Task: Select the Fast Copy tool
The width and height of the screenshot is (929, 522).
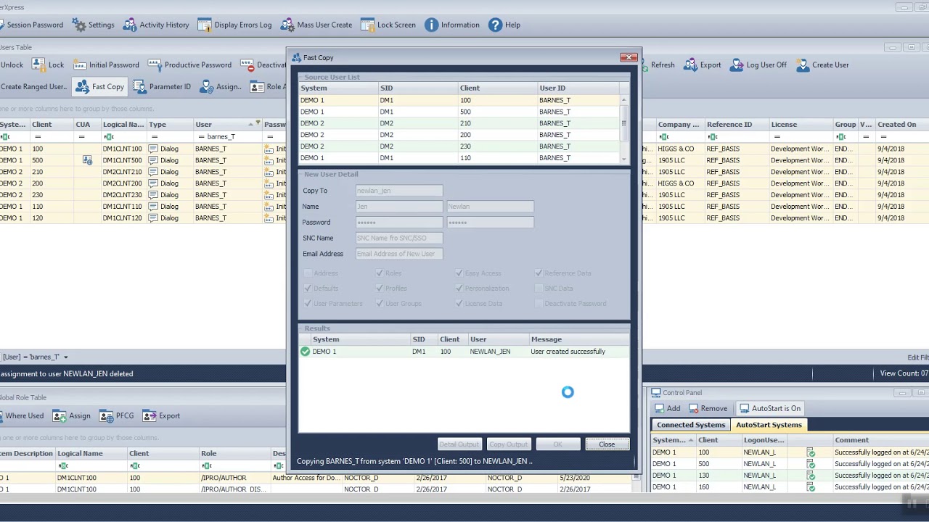Action: tap(100, 86)
